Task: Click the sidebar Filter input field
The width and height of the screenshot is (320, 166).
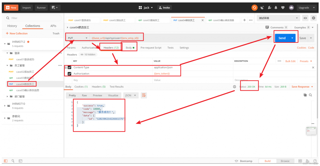Action: (33, 18)
